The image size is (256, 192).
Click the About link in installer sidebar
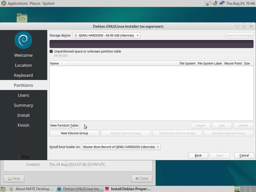click(24, 157)
